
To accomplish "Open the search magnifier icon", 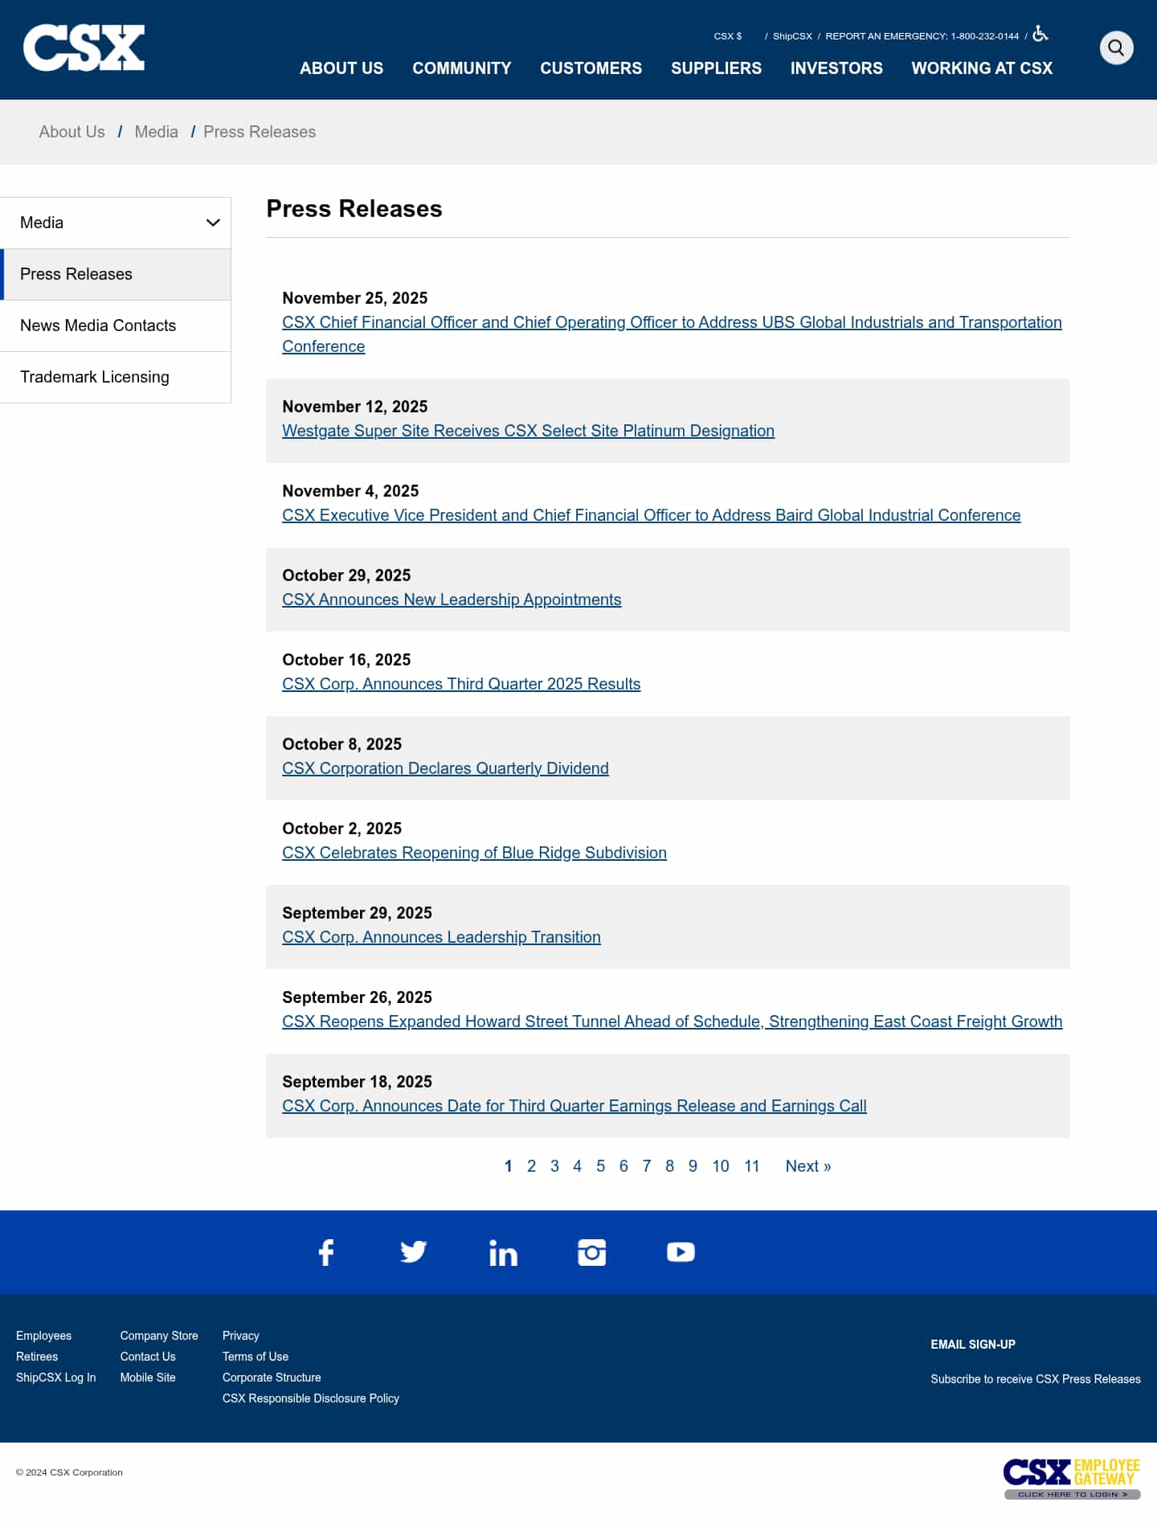I will pyautogui.click(x=1116, y=48).
